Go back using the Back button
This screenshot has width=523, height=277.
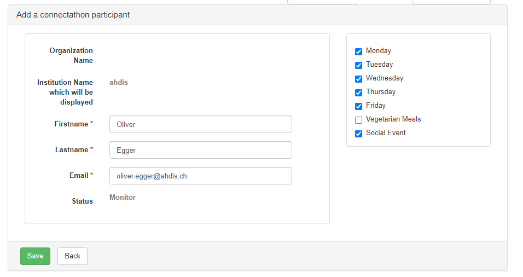[72, 256]
